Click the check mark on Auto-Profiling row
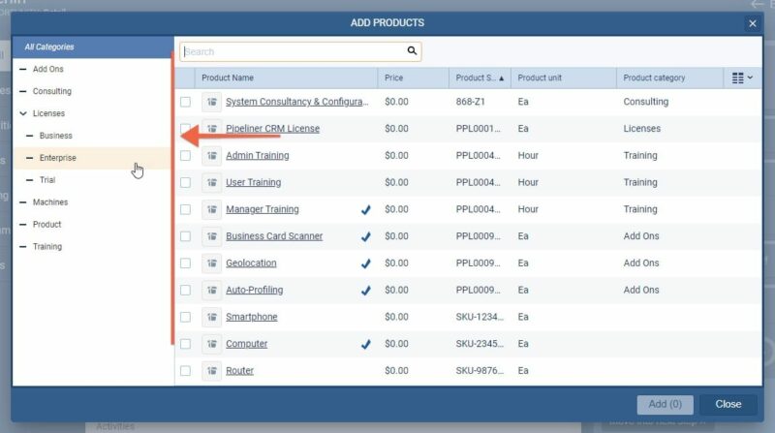 point(366,291)
